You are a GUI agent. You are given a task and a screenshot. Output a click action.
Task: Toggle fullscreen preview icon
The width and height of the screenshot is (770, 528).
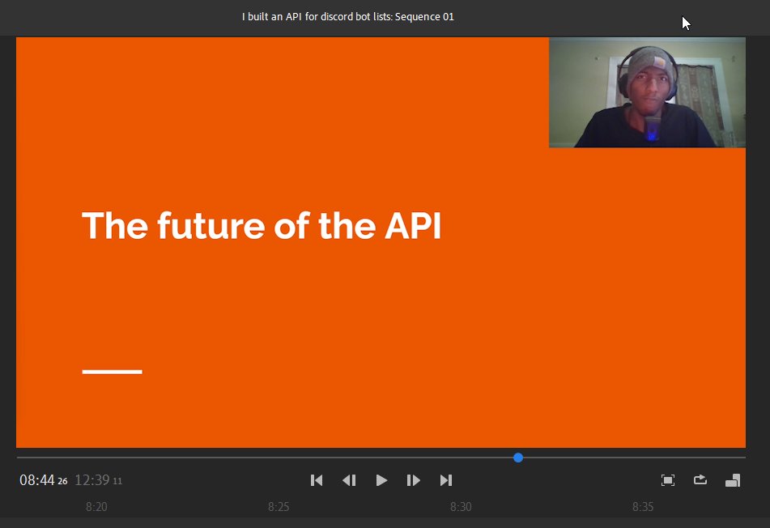(668, 480)
